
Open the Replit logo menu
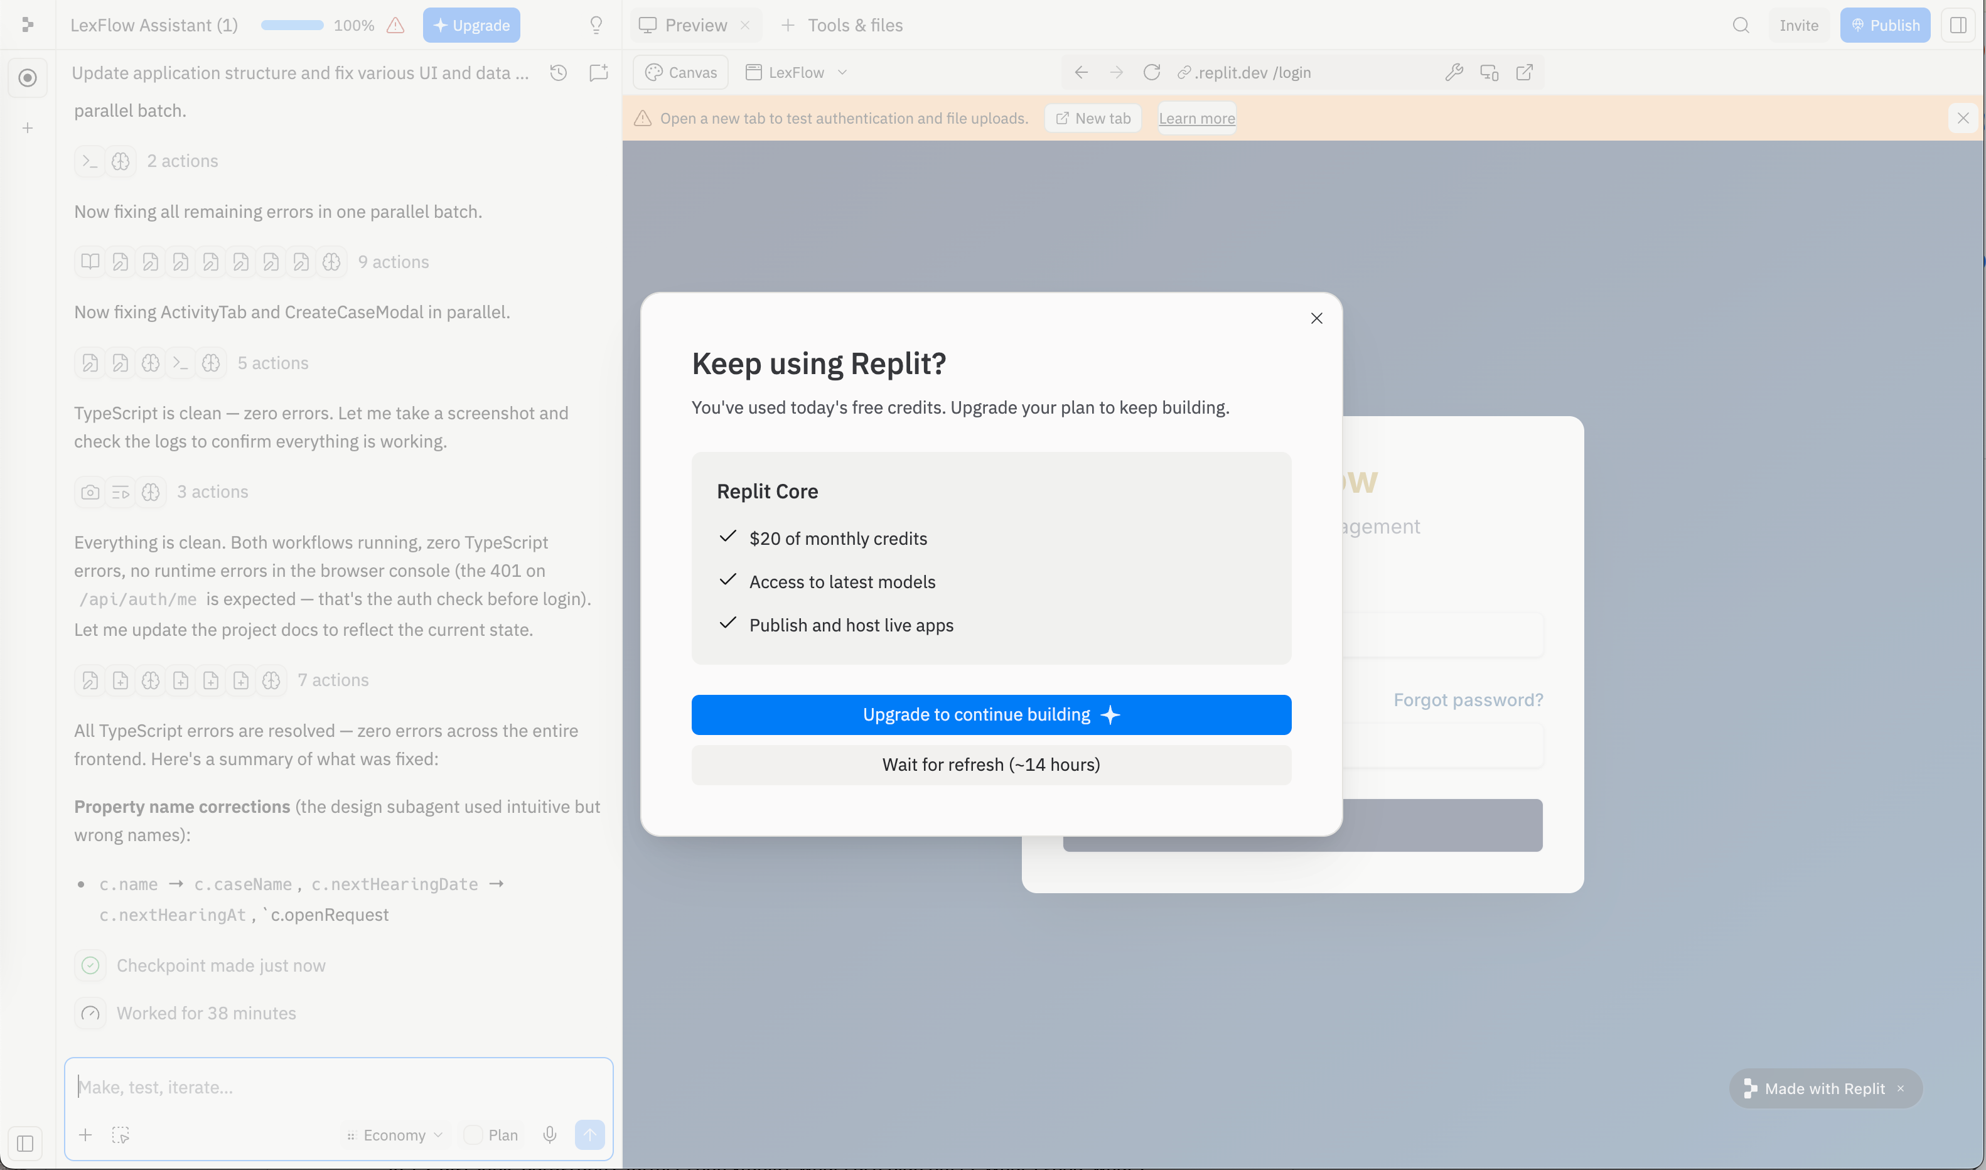coord(28,25)
